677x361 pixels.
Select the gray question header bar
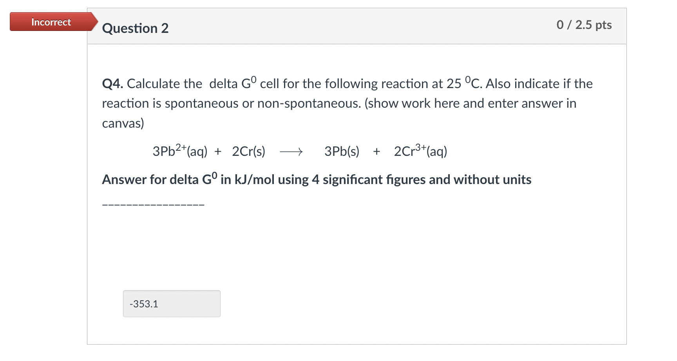[x=353, y=26]
